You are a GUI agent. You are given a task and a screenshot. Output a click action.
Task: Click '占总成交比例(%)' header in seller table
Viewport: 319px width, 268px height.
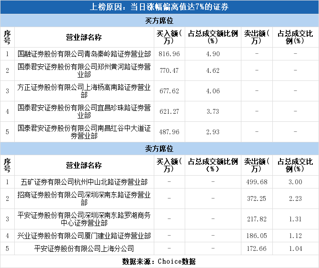[x=295, y=165]
